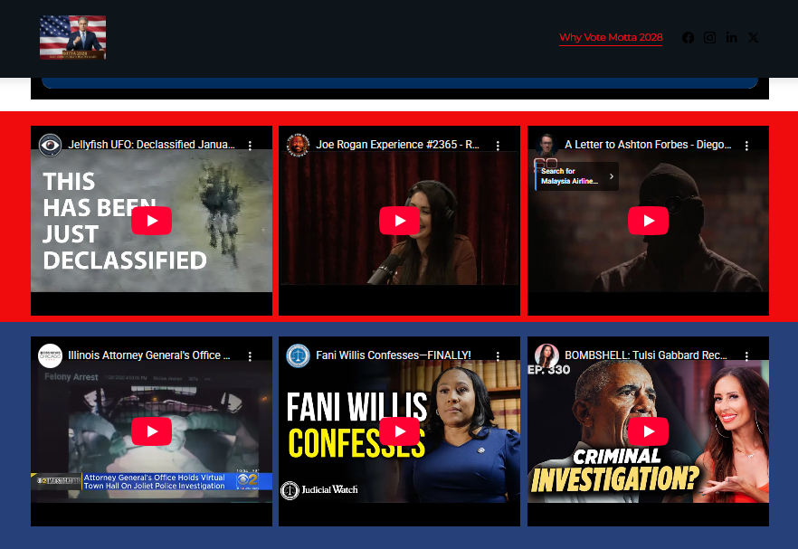Open the LinkedIn social icon
The width and height of the screenshot is (798, 549).
point(731,38)
